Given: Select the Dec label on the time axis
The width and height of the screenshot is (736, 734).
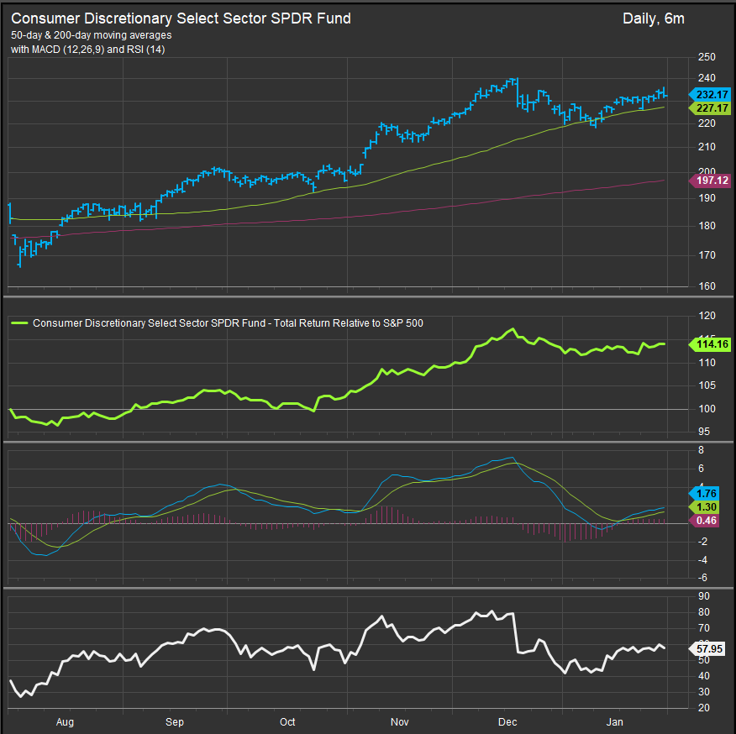Looking at the screenshot, I should 507,721.
